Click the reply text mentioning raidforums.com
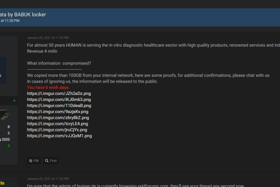The width and height of the screenshot is (280, 187). coord(135,186)
